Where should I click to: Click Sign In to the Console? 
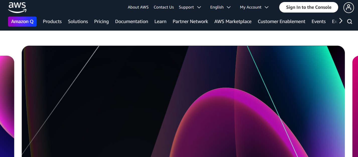coord(309,7)
